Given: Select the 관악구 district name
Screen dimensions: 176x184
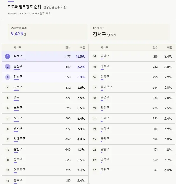Looking at the screenshot, I should 18,128.
